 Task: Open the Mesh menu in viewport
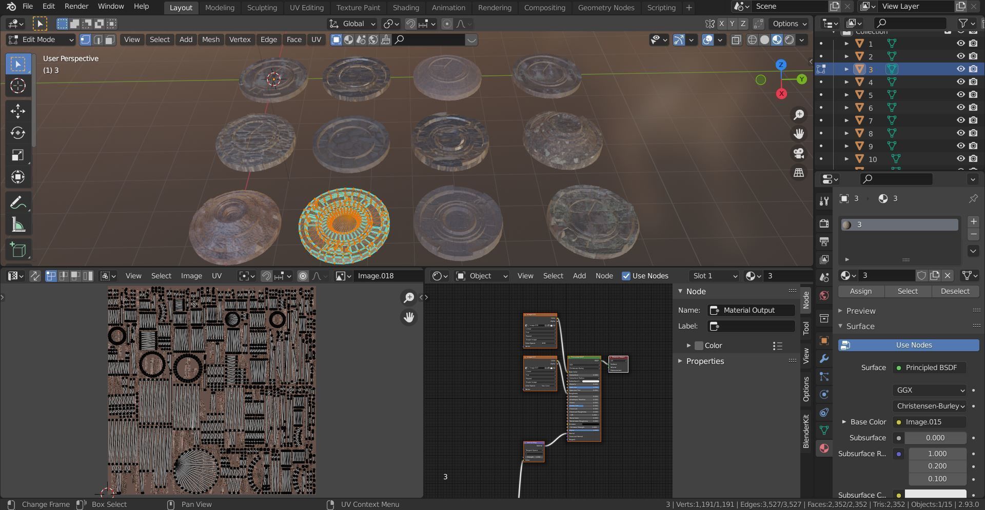210,40
